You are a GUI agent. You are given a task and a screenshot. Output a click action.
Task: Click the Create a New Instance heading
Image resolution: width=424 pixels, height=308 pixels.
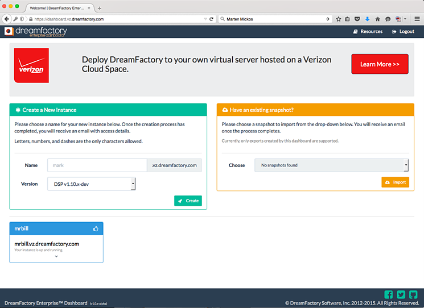pyautogui.click(x=49, y=110)
